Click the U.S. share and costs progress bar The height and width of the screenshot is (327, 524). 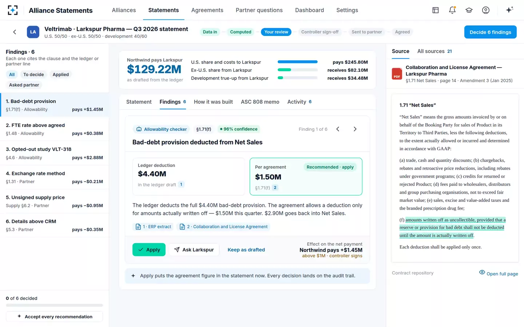[298, 62]
